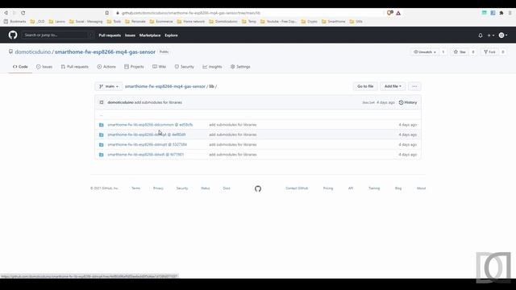Focus the Search or jump to field
516x290 pixels.
57,35
